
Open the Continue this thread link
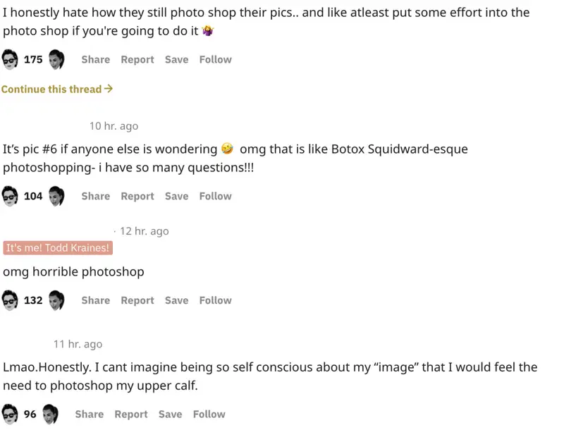click(x=57, y=90)
